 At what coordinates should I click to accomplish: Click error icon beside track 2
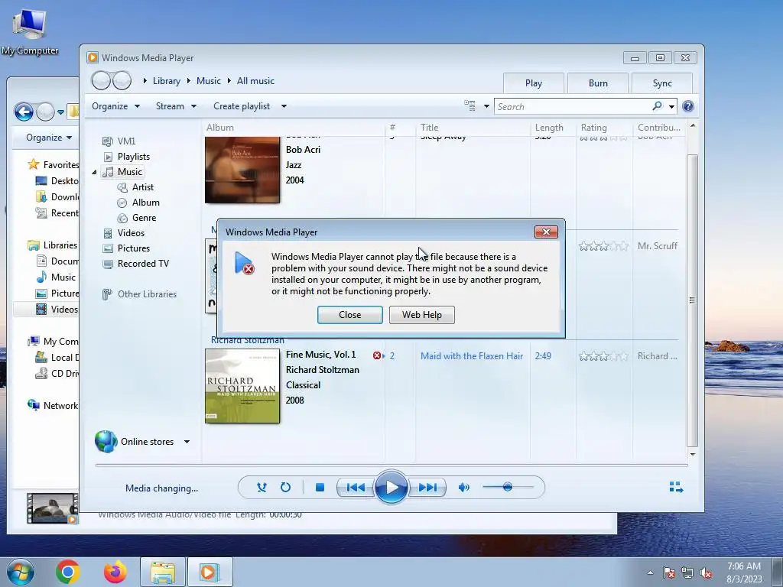pos(376,356)
